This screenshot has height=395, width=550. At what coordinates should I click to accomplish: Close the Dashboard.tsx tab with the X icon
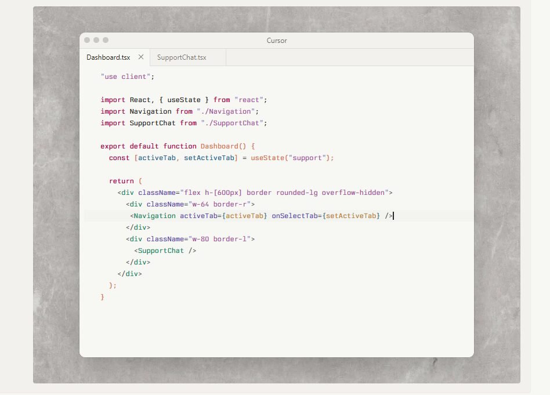pos(141,57)
